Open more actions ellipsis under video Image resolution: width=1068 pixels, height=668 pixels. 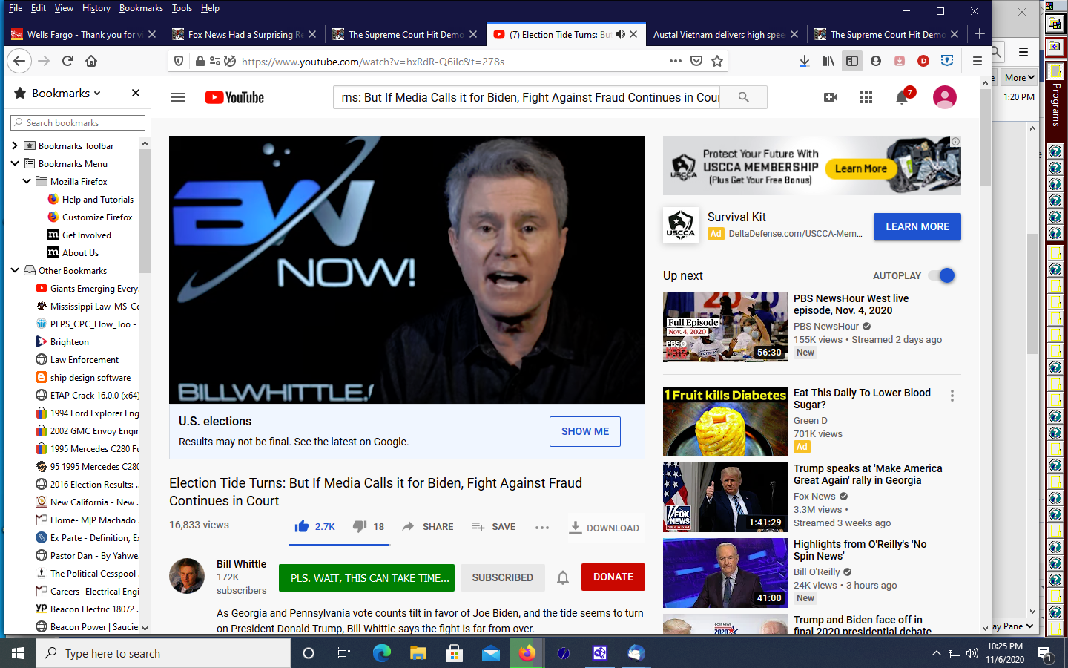click(542, 527)
